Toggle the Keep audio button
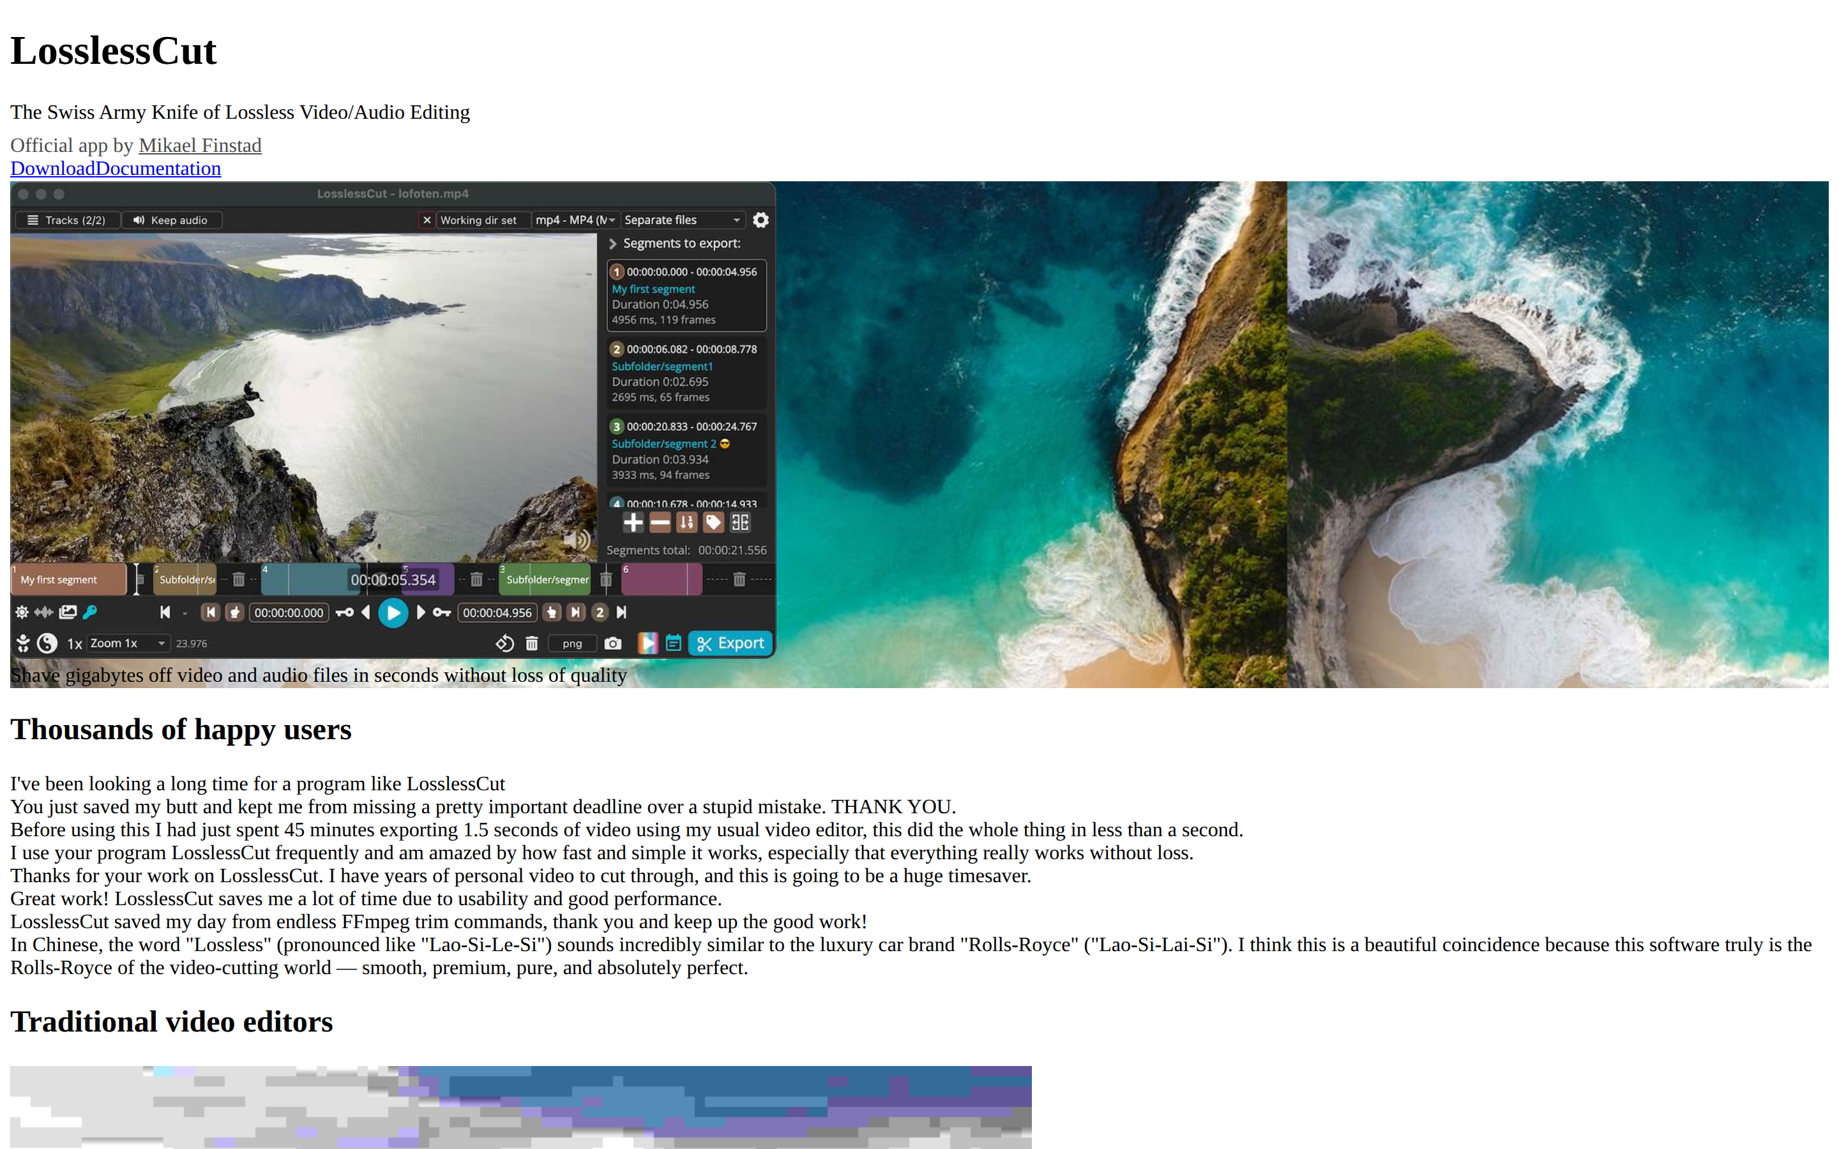The image size is (1839, 1149). (172, 220)
